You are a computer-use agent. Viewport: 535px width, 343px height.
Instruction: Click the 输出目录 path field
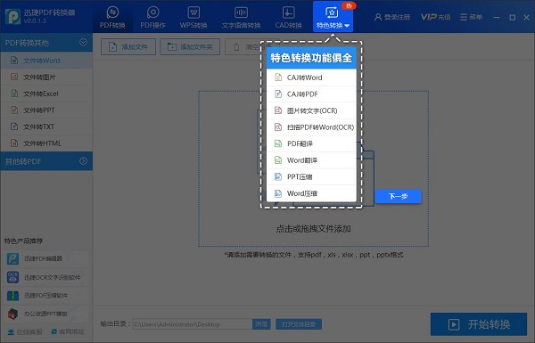[192, 324]
